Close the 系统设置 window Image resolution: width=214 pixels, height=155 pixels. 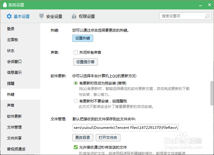(209, 5)
